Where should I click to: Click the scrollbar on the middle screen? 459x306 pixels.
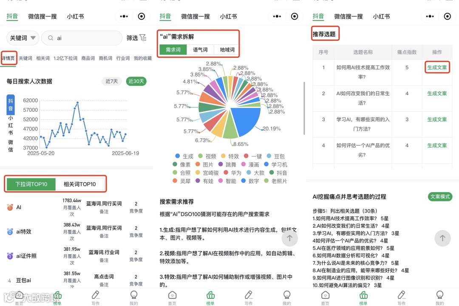[x=304, y=108]
